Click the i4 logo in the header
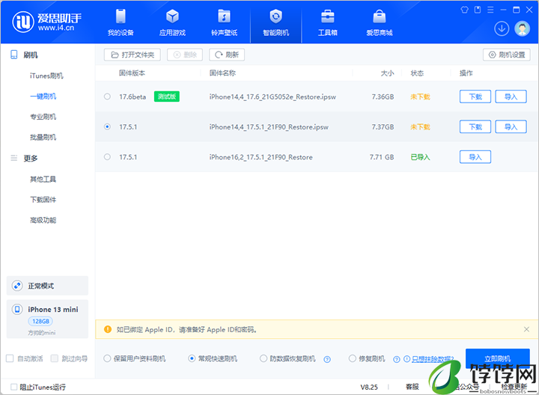This screenshot has height=395, width=539. pos(46,22)
